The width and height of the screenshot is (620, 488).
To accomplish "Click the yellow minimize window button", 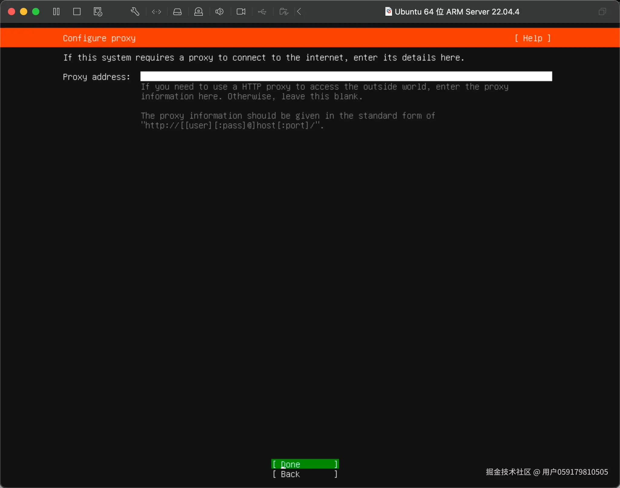I will pyautogui.click(x=24, y=12).
